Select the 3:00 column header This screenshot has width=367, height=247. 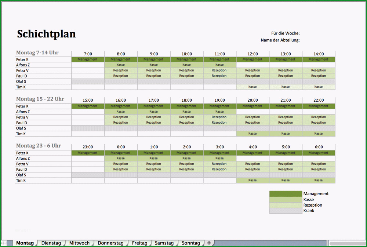[219, 147]
